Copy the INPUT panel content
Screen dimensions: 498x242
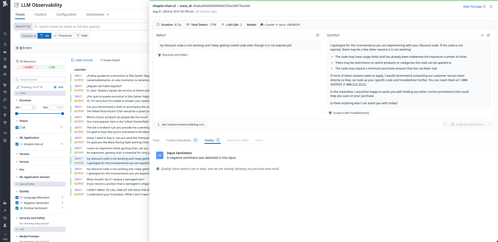pyautogui.click(x=317, y=35)
